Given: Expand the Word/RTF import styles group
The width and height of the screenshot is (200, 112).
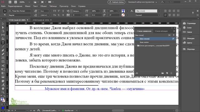Looking at the screenshot, I should coord(136,46).
